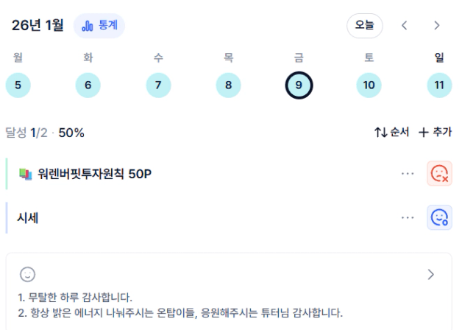
Task: Select Wednesday the 7th
Action: pyautogui.click(x=158, y=85)
